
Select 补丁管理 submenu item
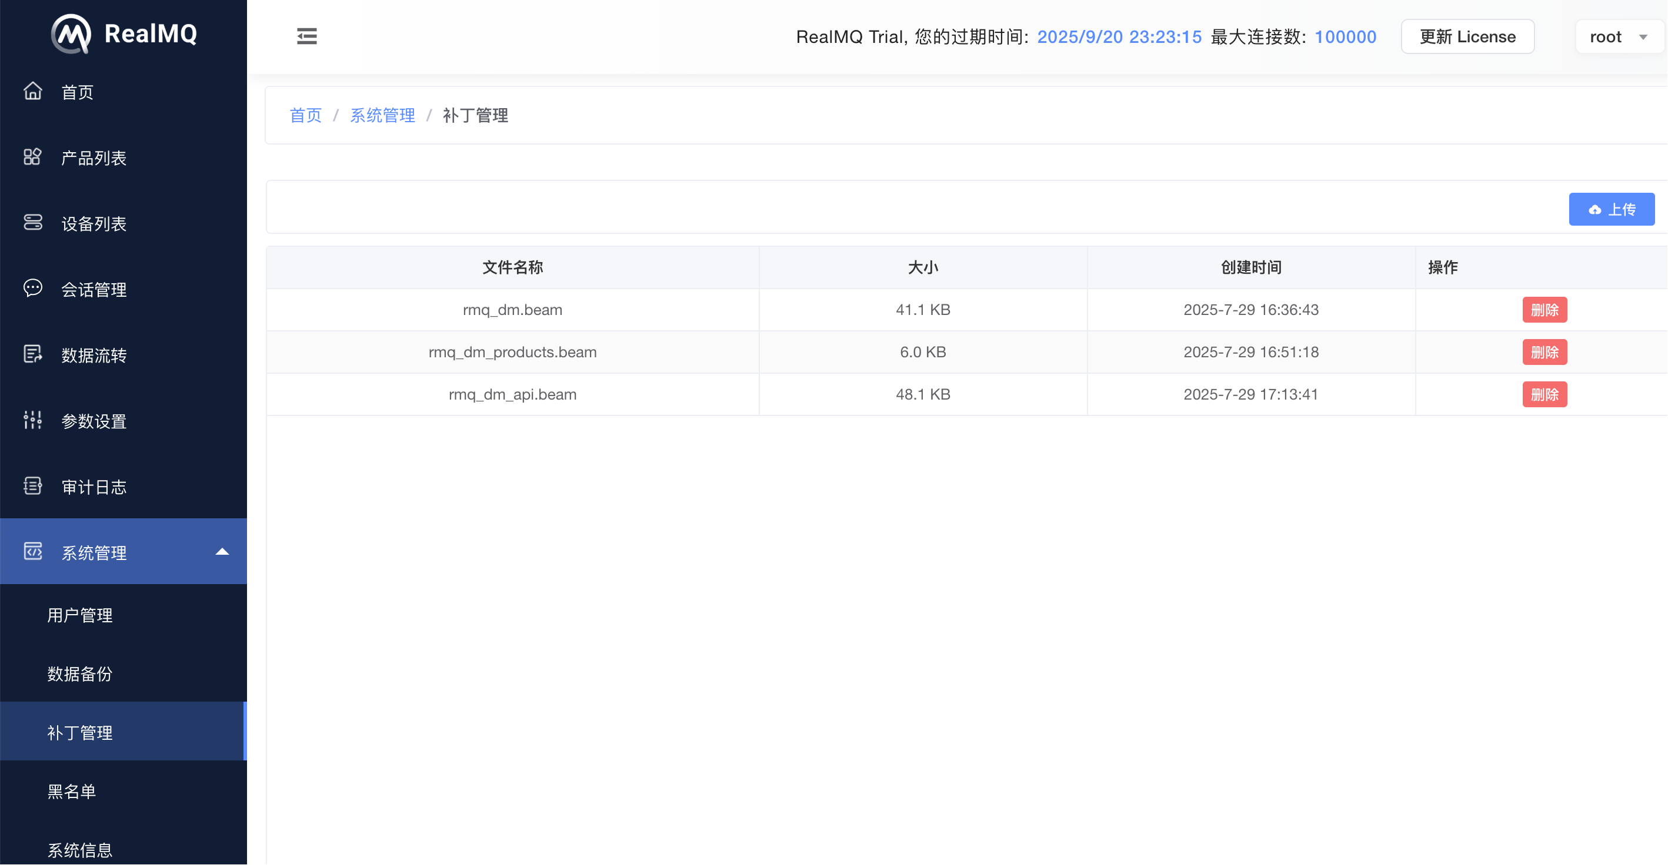click(123, 732)
